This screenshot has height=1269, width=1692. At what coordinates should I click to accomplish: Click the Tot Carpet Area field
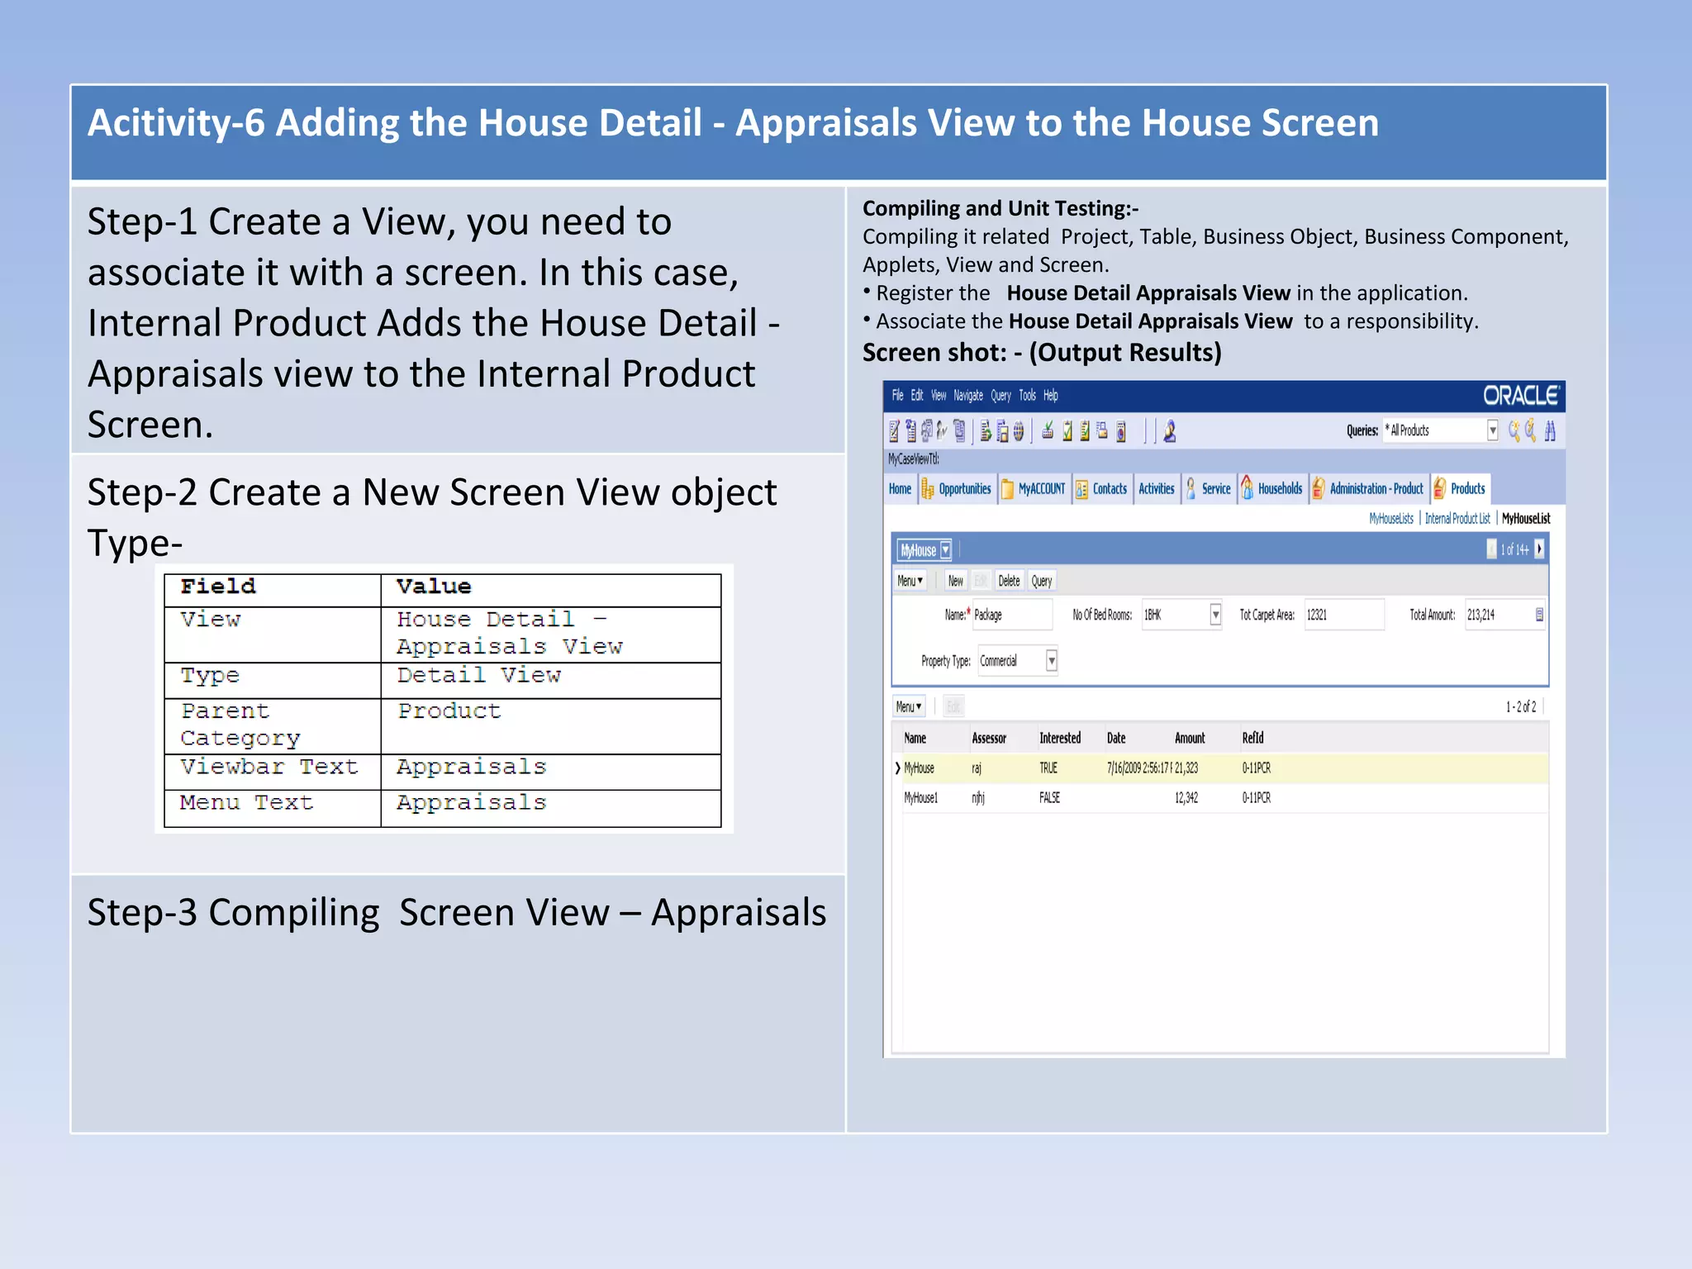pyautogui.click(x=1343, y=615)
